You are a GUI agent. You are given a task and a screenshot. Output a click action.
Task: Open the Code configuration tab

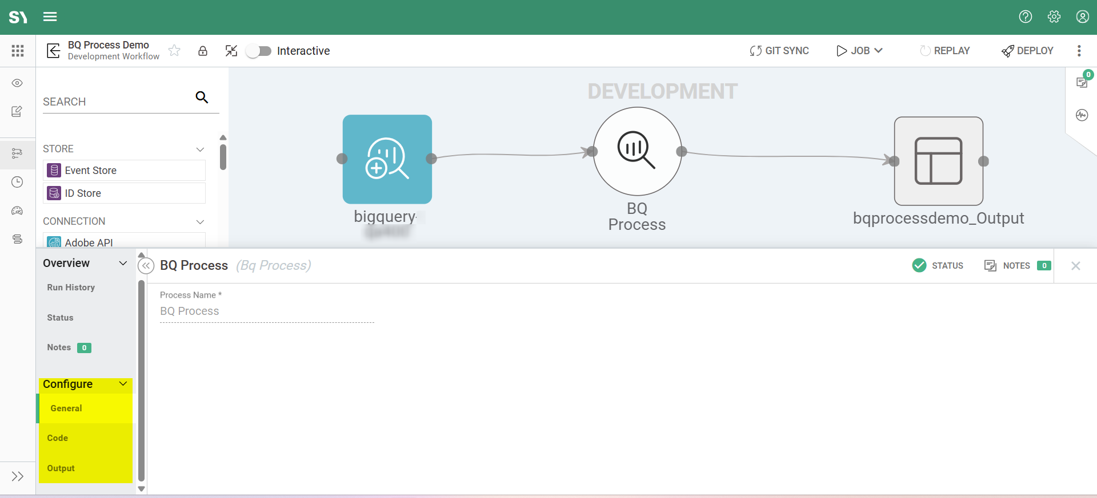coord(58,438)
